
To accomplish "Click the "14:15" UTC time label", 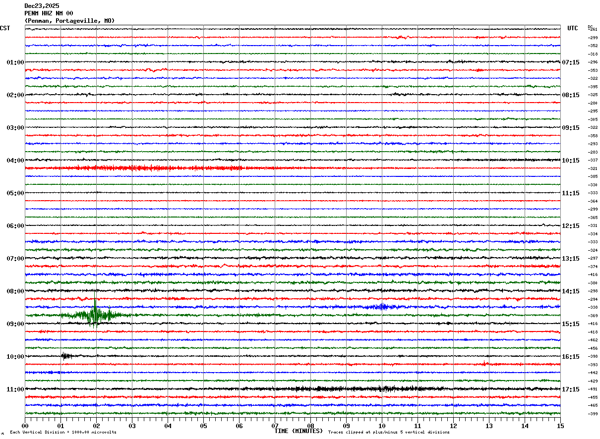I will (571, 291).
